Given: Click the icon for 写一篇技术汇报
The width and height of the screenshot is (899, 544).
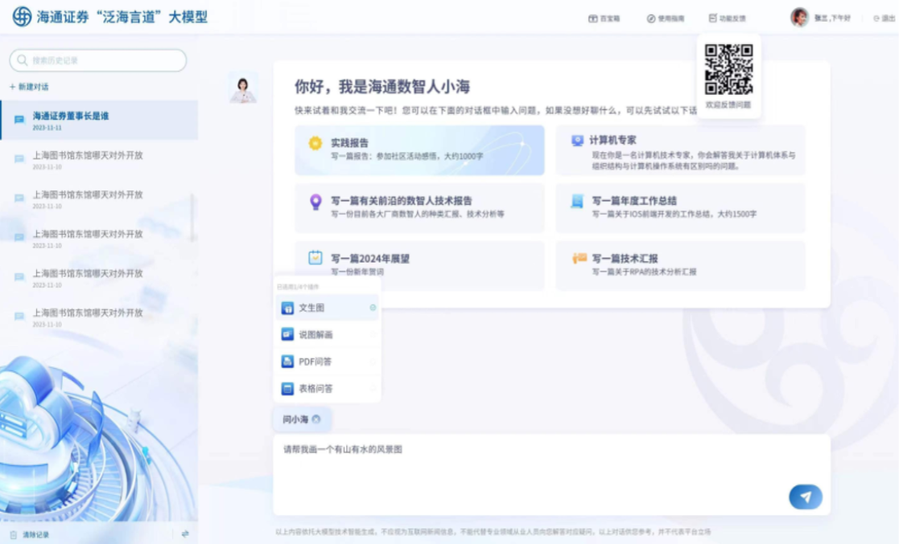Looking at the screenshot, I should tap(579, 258).
